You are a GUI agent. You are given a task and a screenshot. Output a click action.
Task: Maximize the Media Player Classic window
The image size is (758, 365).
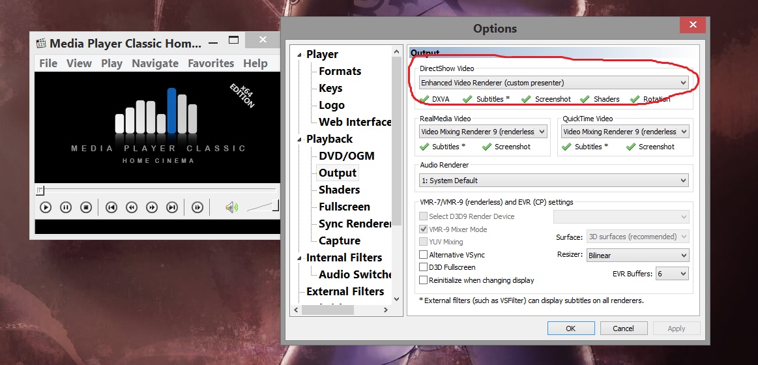(234, 40)
